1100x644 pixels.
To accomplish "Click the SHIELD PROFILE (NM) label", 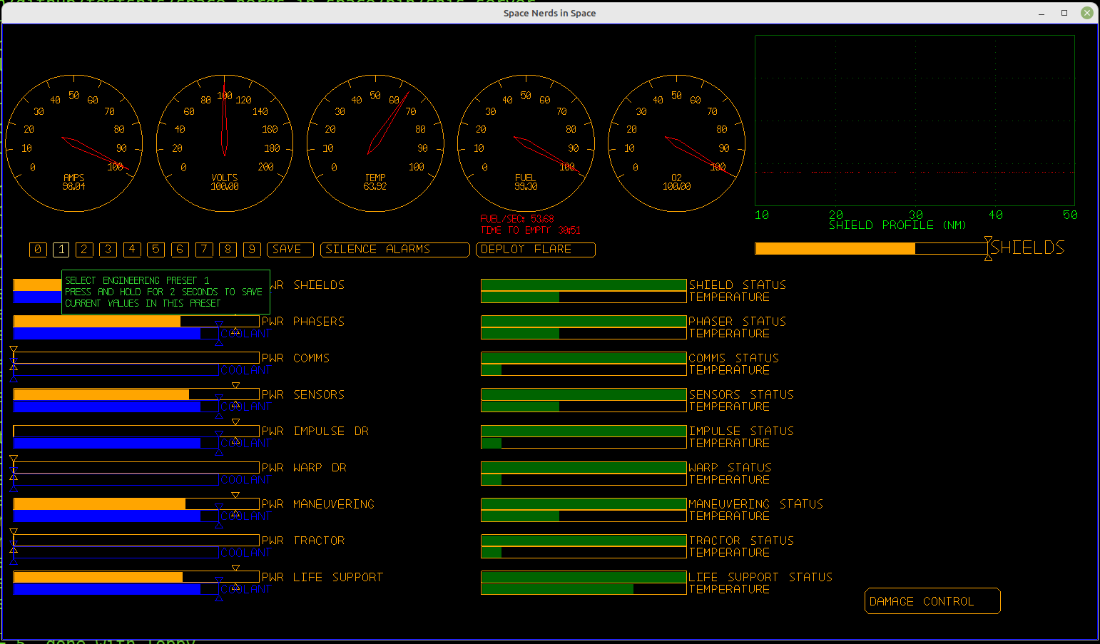I will coord(897,225).
